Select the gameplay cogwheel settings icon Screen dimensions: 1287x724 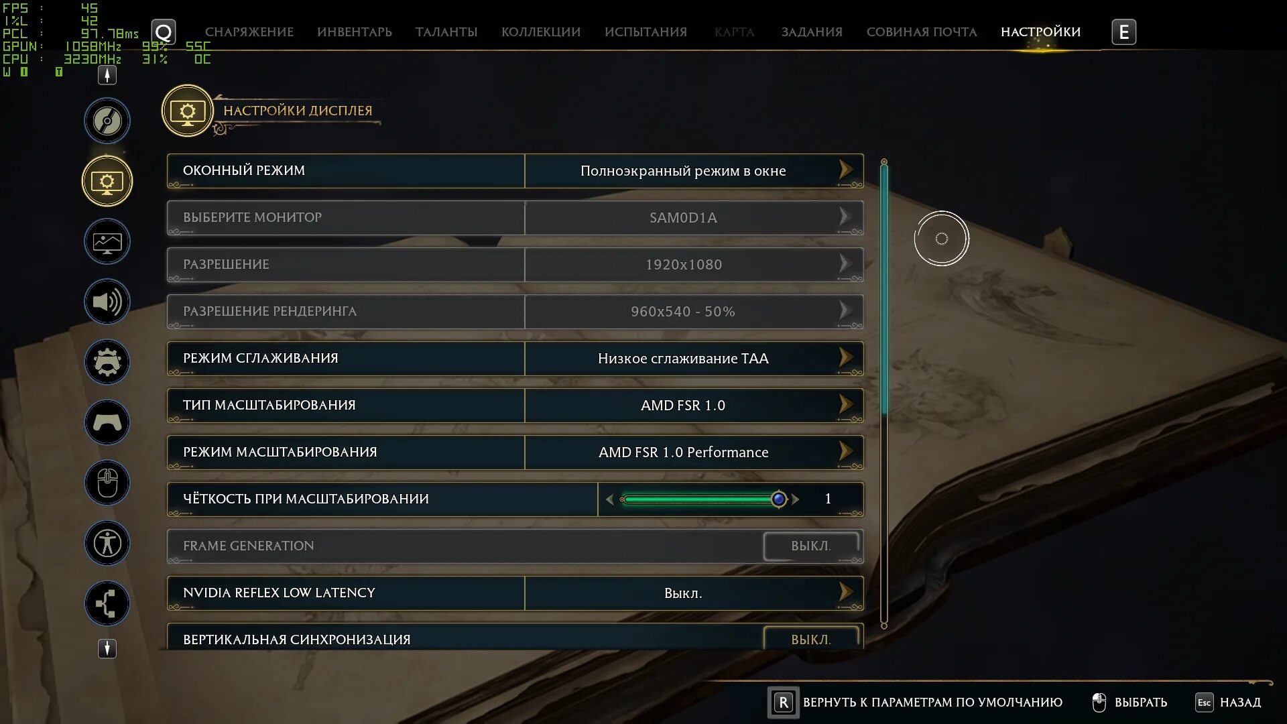click(x=107, y=362)
